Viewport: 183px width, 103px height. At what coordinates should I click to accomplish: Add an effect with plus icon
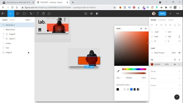179,78
